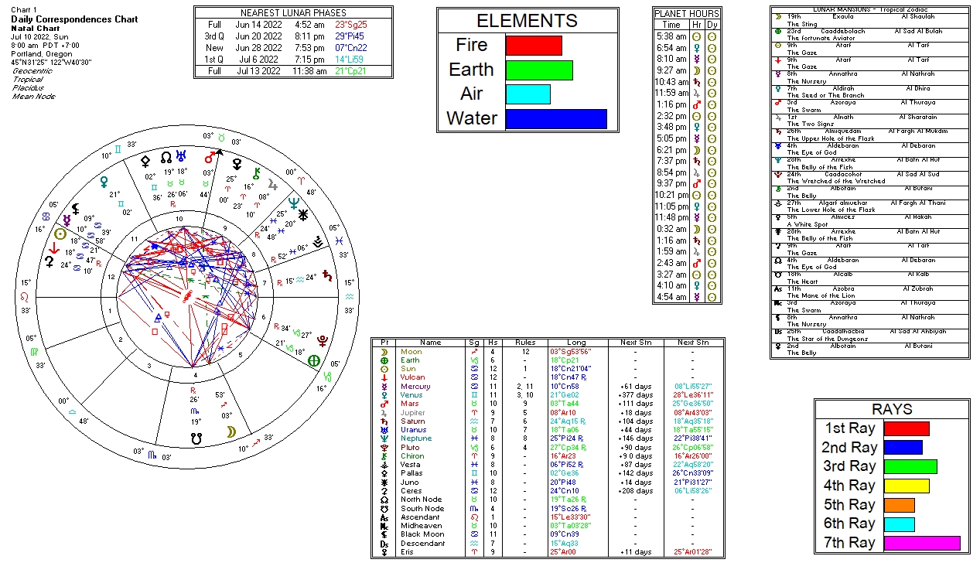Click the red Mars glyph in the wheel

[x=209, y=157]
